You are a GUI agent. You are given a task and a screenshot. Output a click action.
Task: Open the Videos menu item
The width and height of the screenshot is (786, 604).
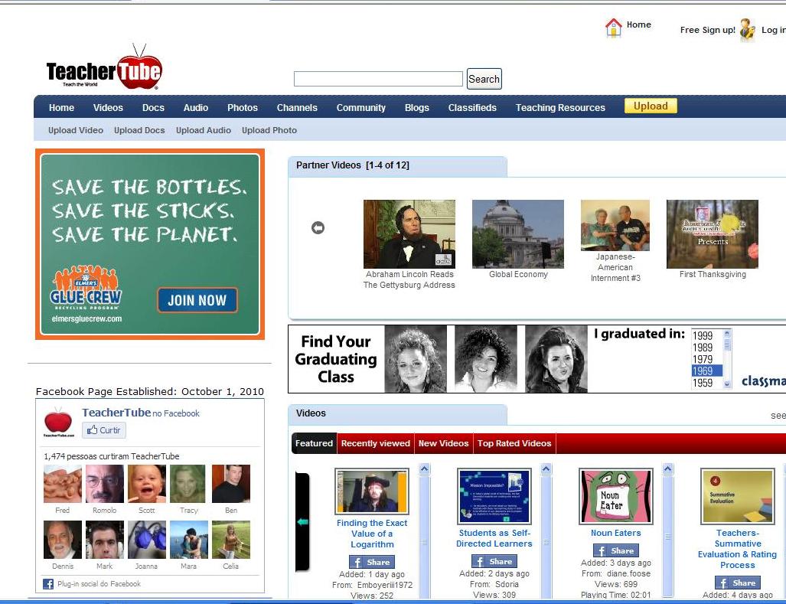click(108, 108)
